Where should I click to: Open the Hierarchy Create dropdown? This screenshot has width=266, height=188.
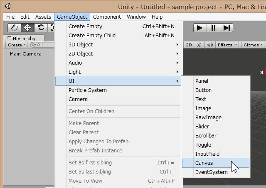pyautogui.click(x=17, y=45)
